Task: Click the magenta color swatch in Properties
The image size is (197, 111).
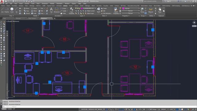Action: (x=123, y=8)
